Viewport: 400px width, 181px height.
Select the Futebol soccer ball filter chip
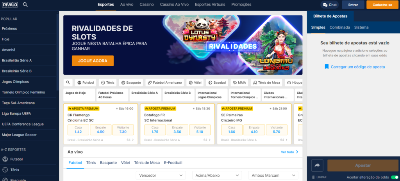(x=86, y=83)
